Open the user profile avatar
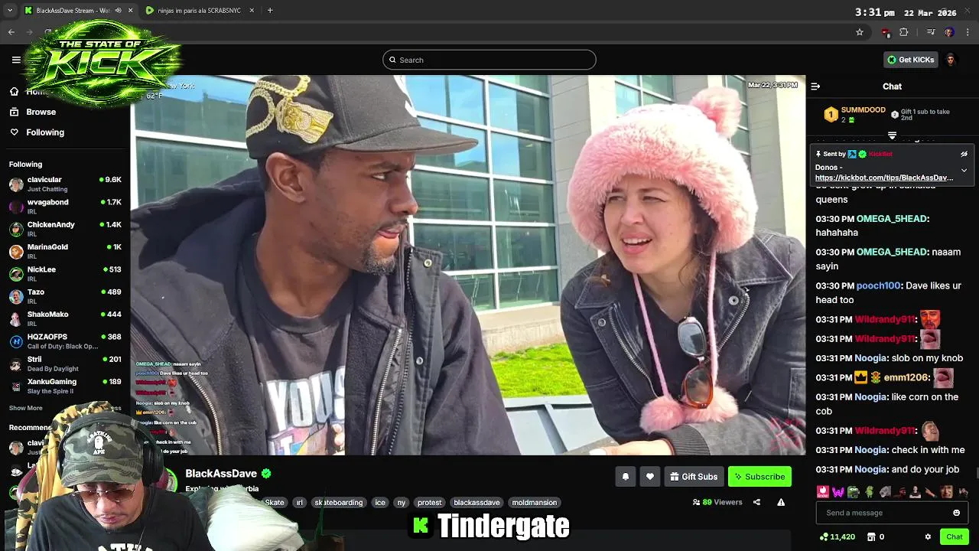Image resolution: width=979 pixels, height=551 pixels. coord(951,60)
